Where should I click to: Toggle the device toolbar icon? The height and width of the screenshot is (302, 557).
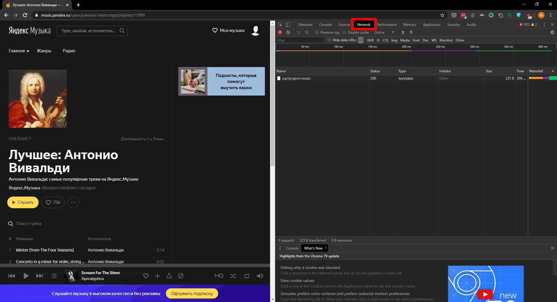(x=288, y=25)
